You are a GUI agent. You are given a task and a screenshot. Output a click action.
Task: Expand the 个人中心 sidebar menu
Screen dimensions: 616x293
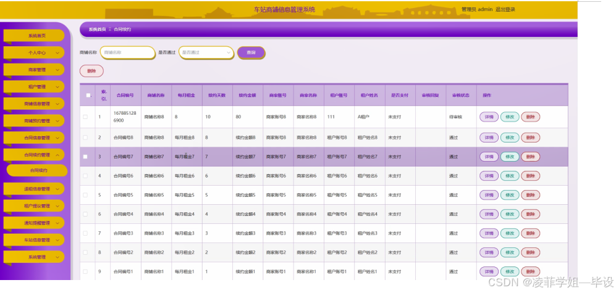point(34,52)
